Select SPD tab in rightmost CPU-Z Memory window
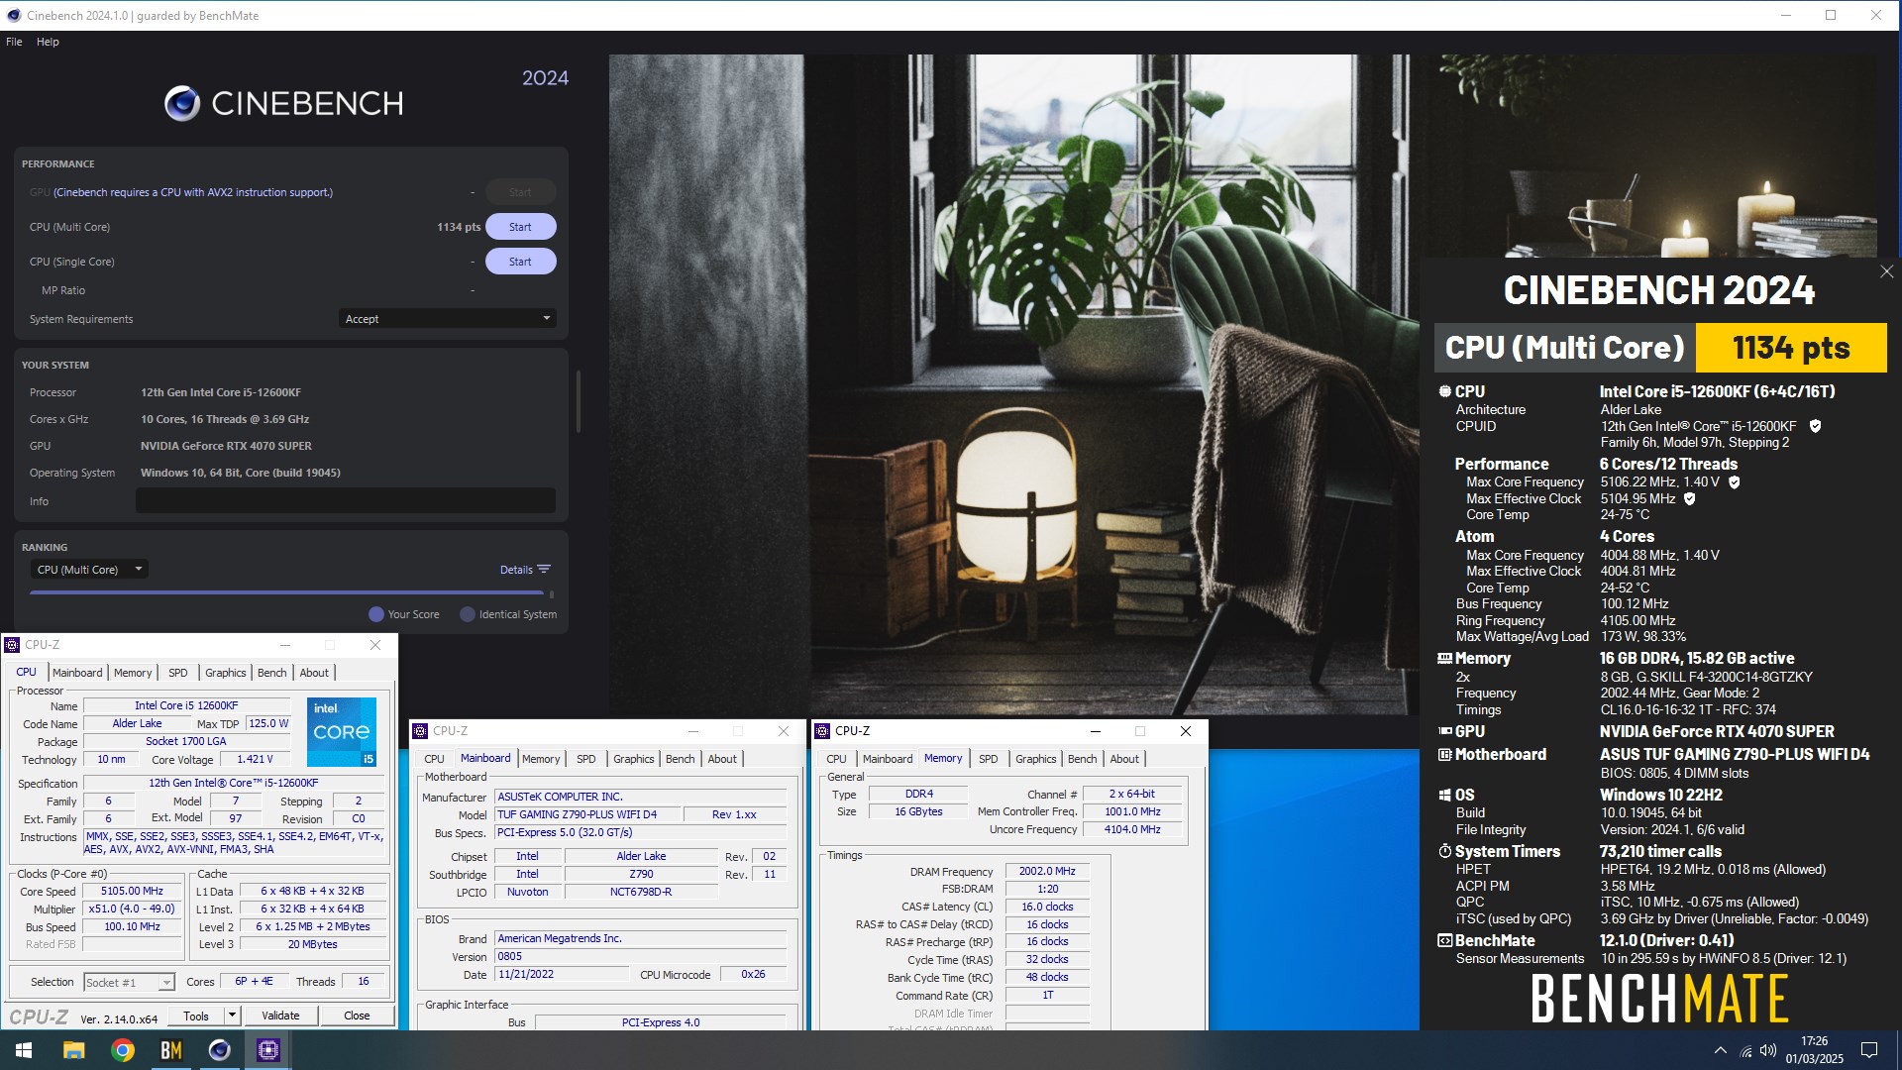The width and height of the screenshot is (1902, 1070). [x=989, y=759]
